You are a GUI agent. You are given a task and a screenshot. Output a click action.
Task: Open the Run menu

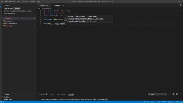pyautogui.click(x=27, y=2)
